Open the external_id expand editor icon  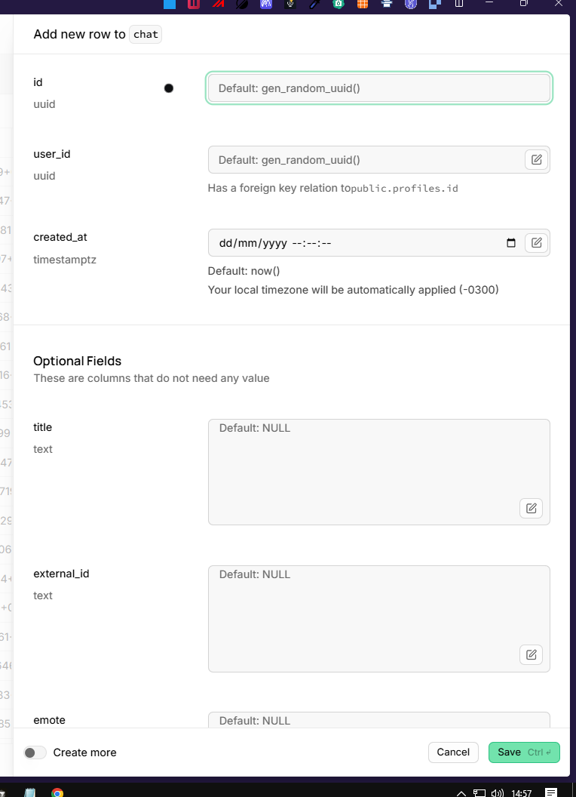tap(531, 654)
